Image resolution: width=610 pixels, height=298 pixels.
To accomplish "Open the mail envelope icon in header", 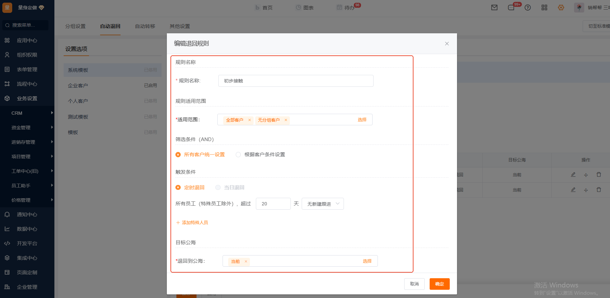I will click(494, 8).
